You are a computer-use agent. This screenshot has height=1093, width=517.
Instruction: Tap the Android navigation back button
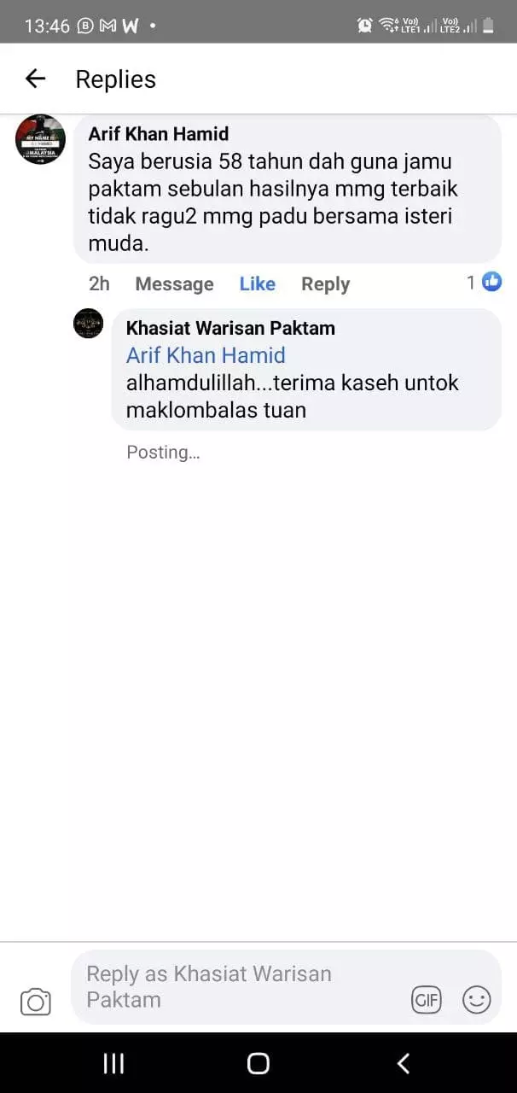(404, 1063)
